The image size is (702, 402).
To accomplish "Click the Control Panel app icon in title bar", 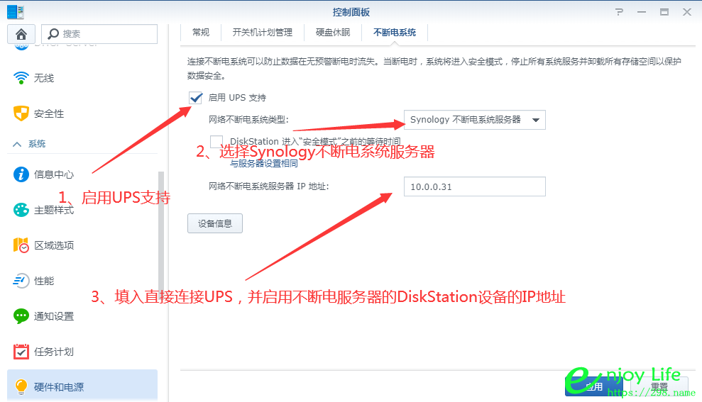I will [x=16, y=12].
